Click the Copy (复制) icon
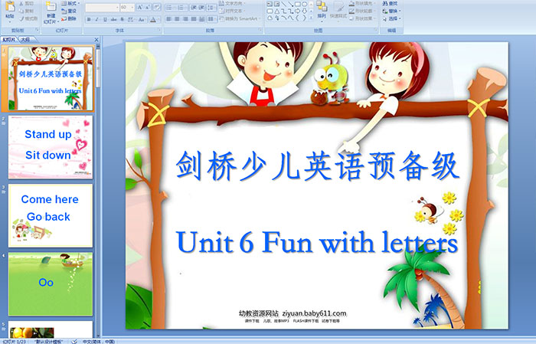This screenshot has width=536, height=344. (x=21, y=11)
